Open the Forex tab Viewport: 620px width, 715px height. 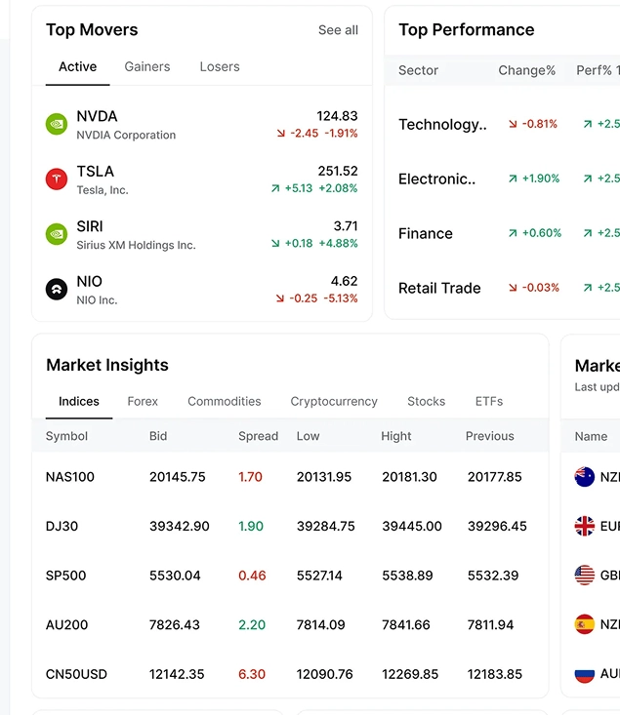click(x=143, y=401)
